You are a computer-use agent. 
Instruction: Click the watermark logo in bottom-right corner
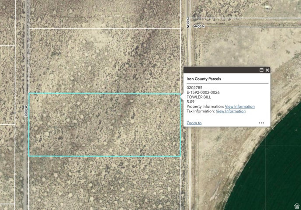296,206
